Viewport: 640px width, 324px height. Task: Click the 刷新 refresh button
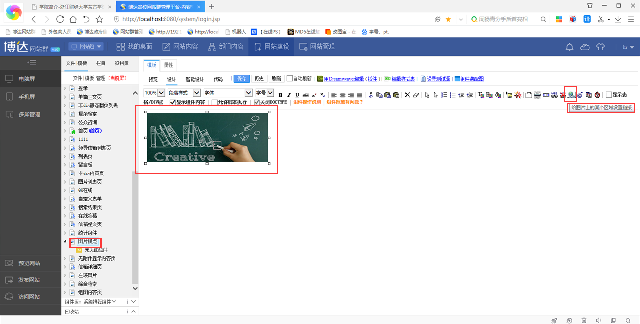click(276, 79)
